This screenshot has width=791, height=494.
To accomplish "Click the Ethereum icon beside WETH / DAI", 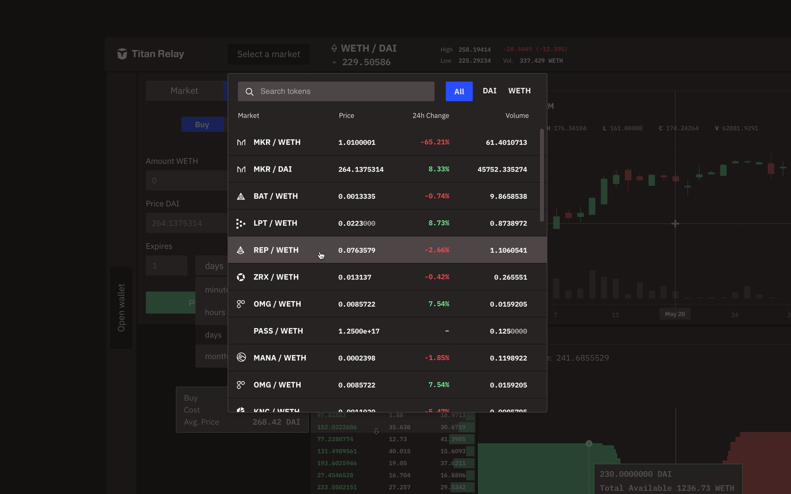I will coord(334,49).
